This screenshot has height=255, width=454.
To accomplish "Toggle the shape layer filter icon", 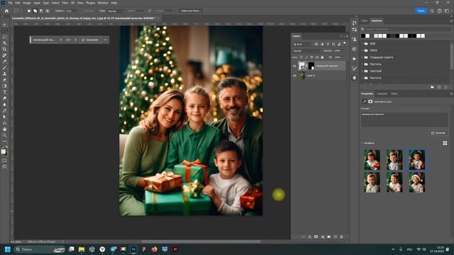I will (333, 44).
